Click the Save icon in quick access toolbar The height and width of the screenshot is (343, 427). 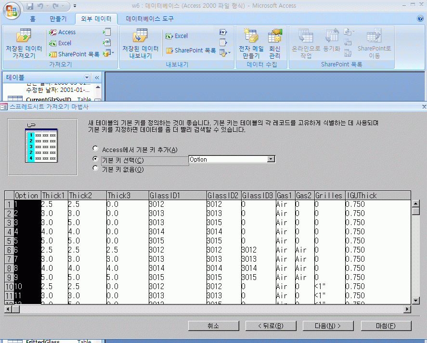30,7
